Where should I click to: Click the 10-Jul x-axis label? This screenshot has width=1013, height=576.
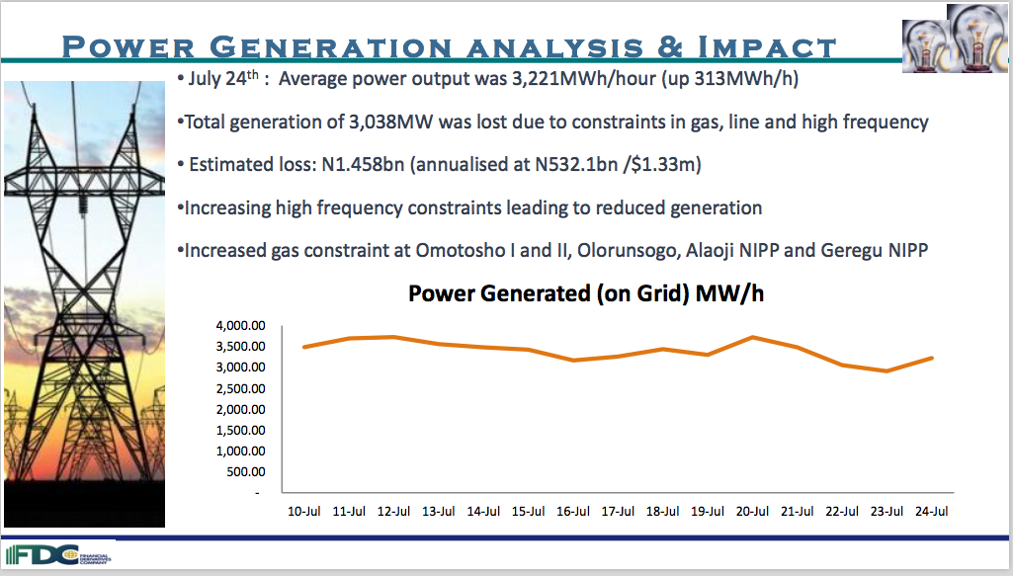pyautogui.click(x=303, y=511)
